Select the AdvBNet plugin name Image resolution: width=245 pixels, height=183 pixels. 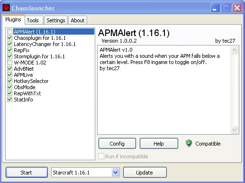point(24,69)
